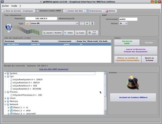The image size is (162, 124).
Task: Click the trash icon next to green plus
Action: tap(92, 24)
